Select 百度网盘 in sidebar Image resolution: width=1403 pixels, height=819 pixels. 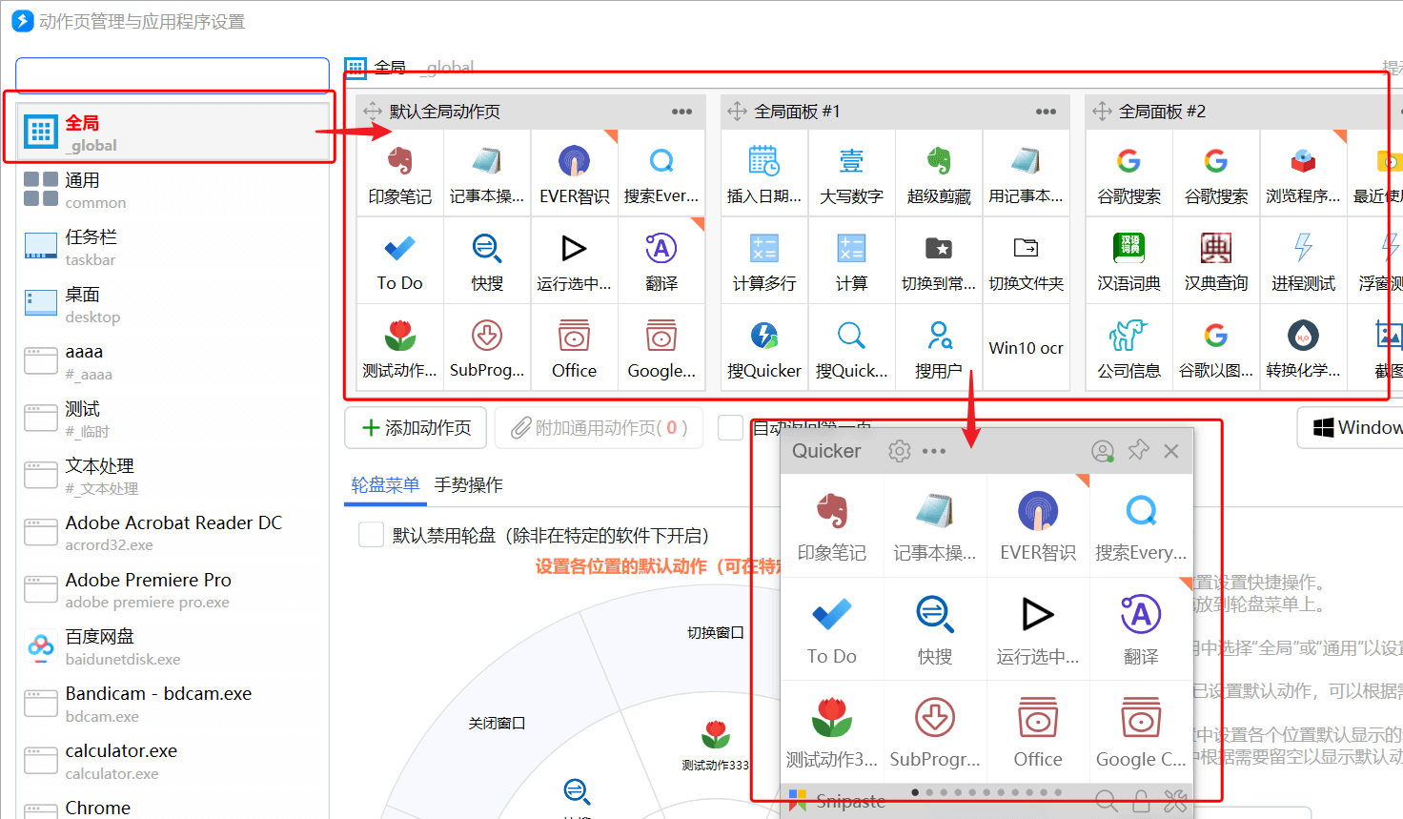(174, 647)
